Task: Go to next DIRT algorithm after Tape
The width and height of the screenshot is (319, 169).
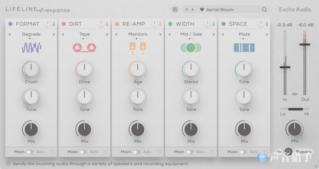Action: (x=107, y=34)
